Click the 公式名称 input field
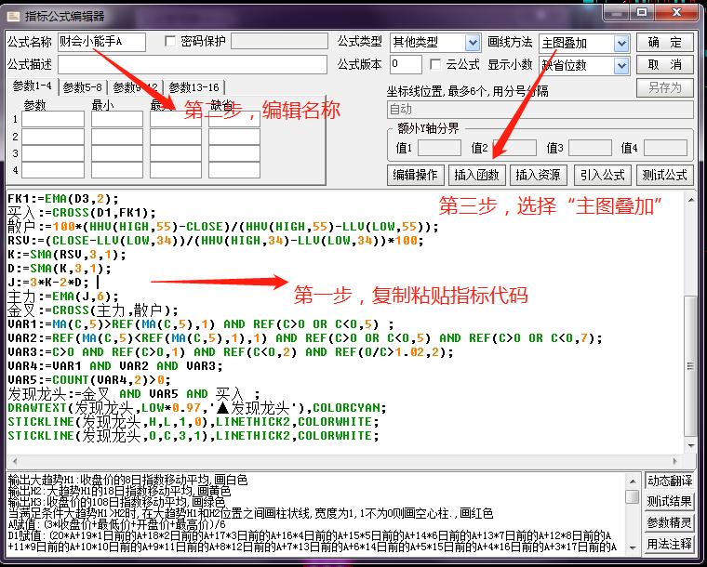The height and width of the screenshot is (567, 707). tap(101, 42)
